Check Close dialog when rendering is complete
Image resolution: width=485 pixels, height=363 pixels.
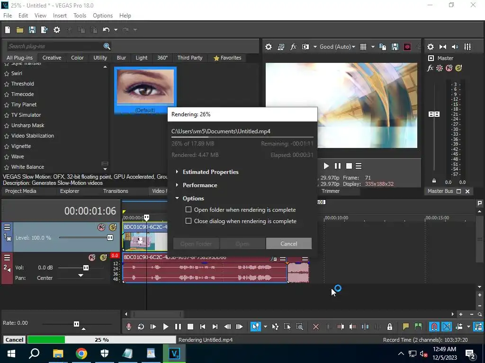[x=189, y=221]
